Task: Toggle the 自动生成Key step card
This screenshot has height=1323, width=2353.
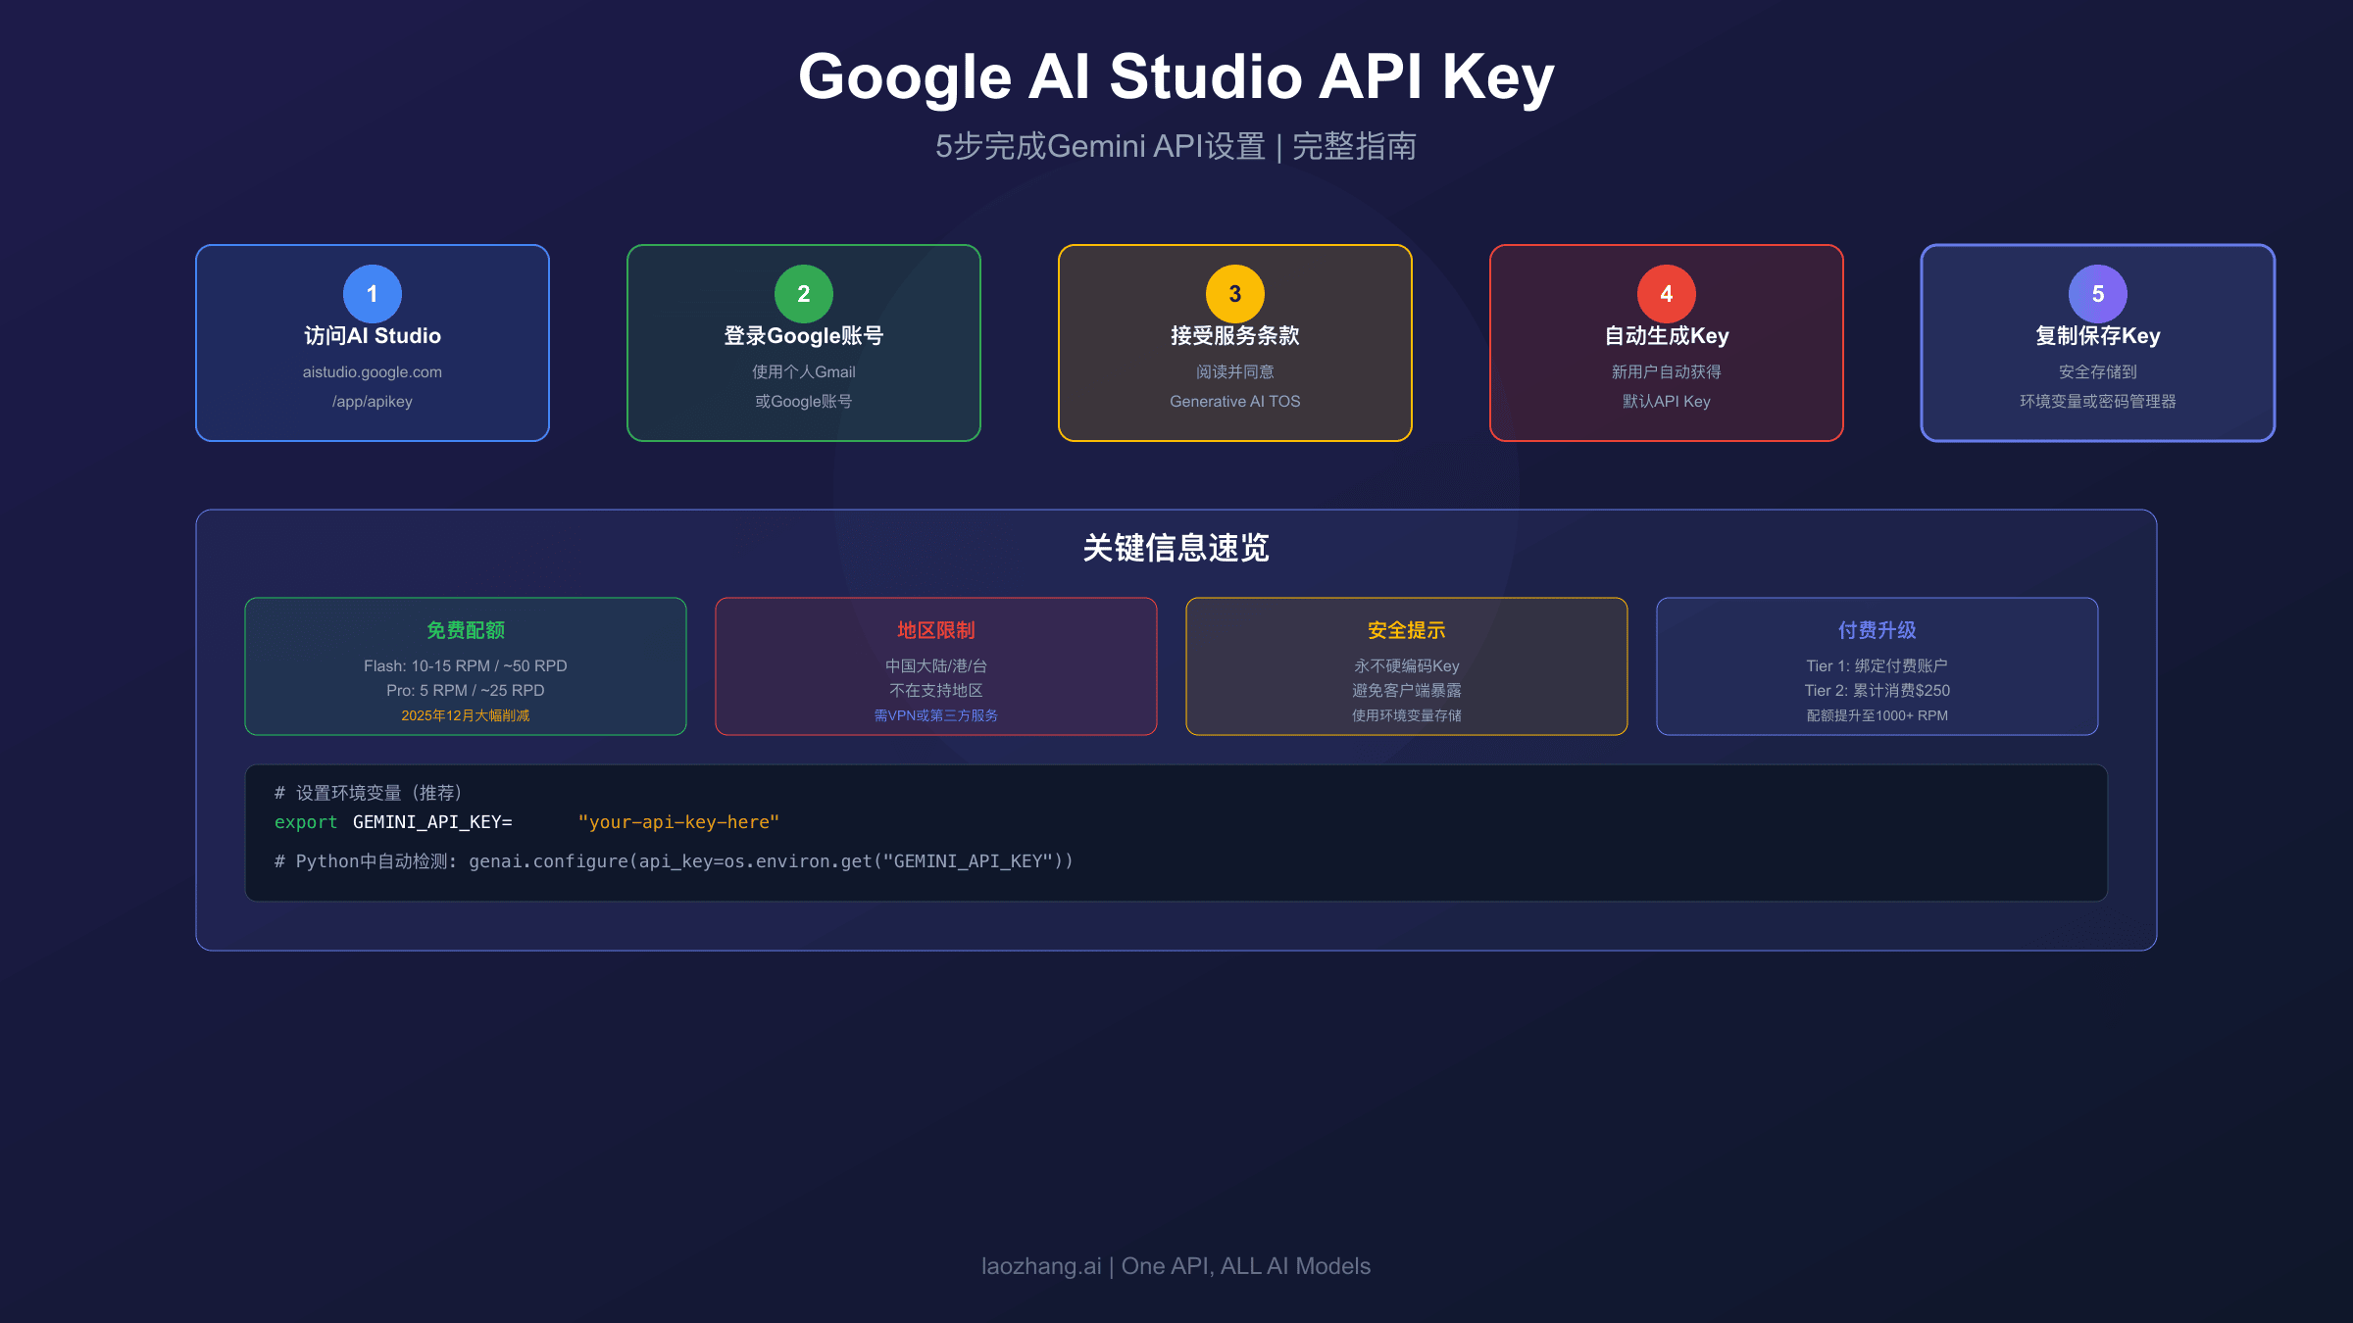Action: click(x=1666, y=342)
